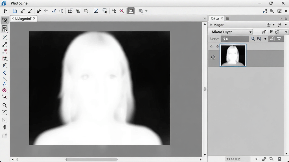Click the blue magnifier search icon in layer panel
This screenshot has height=162, width=289.
point(253,39)
